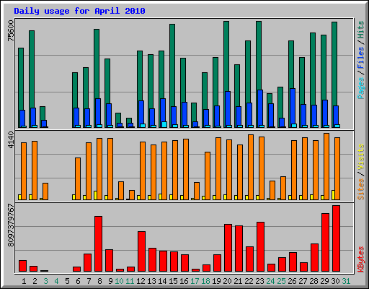Click the red KBytes bar for day 1
Image resolution: width=369 pixels, height=289 pixels.
[22, 266]
